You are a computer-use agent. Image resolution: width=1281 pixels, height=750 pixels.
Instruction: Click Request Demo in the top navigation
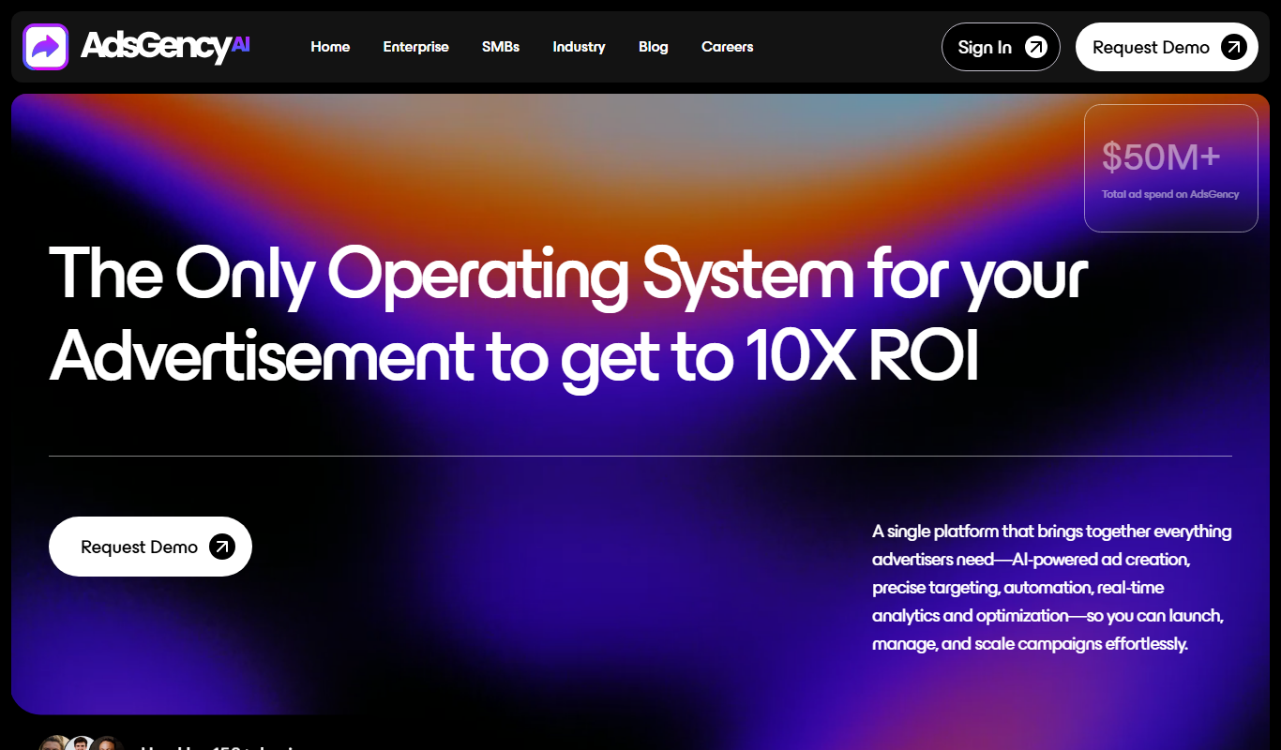(x=1167, y=47)
